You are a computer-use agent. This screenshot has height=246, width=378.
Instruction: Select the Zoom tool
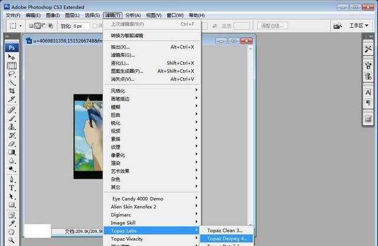point(11,240)
